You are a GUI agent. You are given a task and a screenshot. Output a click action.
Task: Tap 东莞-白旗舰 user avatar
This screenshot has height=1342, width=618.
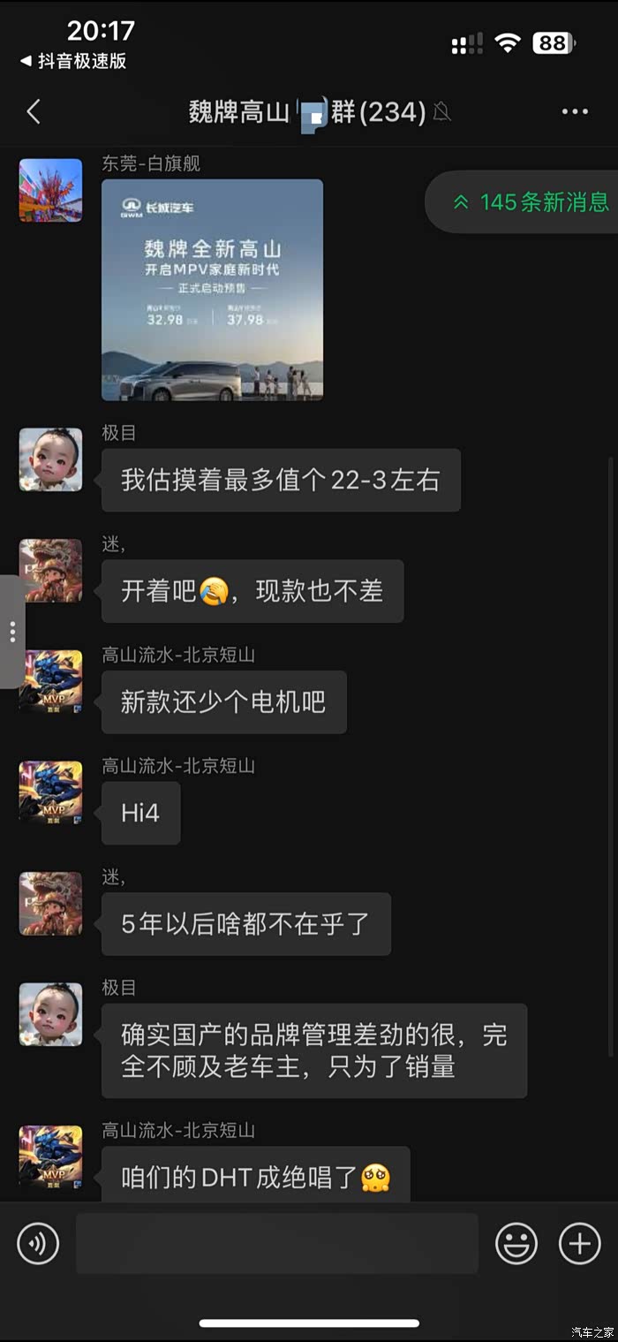click(x=51, y=190)
